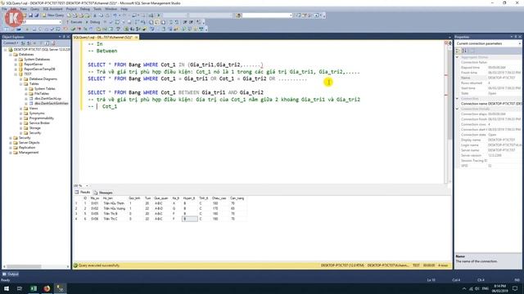Open the Output panel tab
This screenshot has height=294, width=524.
tap(11, 274)
